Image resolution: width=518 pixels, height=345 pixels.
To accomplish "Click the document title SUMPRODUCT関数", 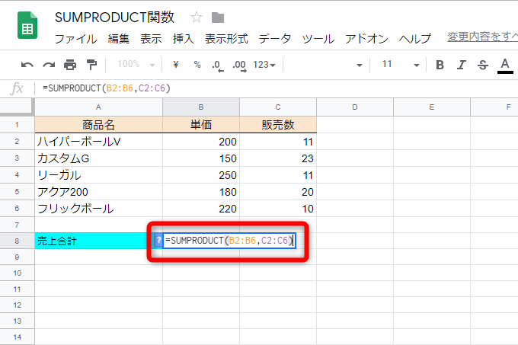I will 114,18.
